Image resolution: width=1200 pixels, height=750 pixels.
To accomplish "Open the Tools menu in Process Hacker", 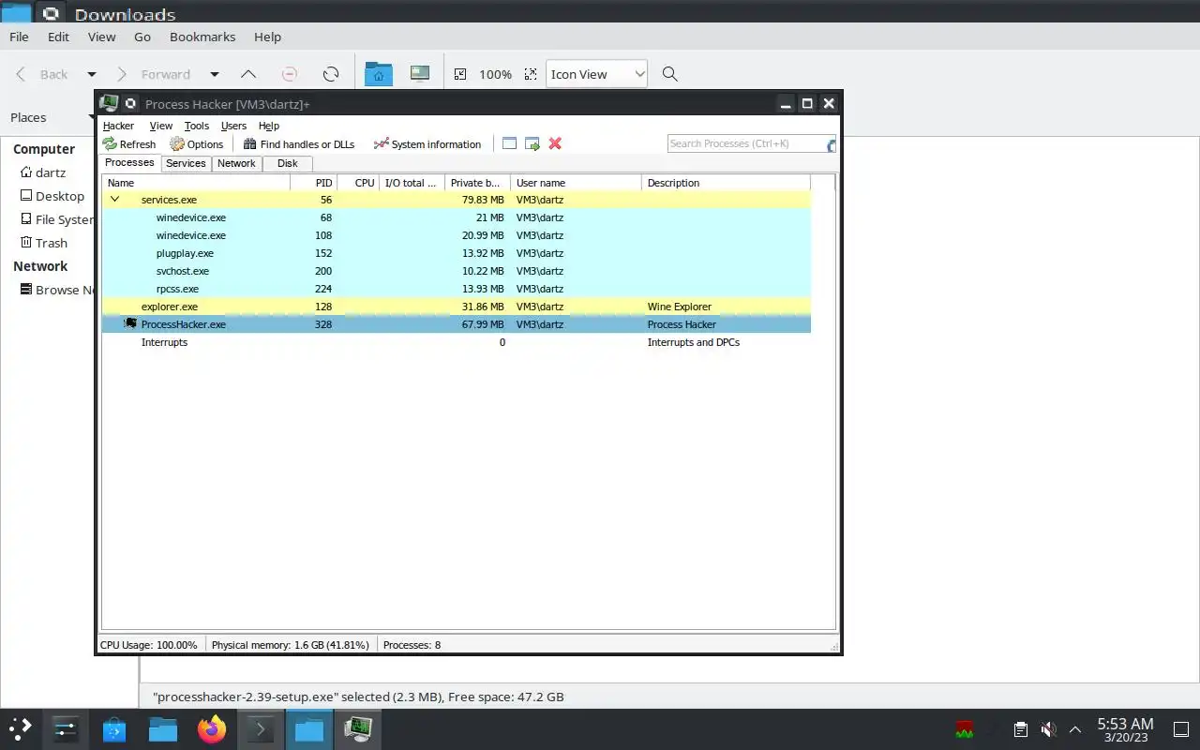I will click(x=197, y=126).
